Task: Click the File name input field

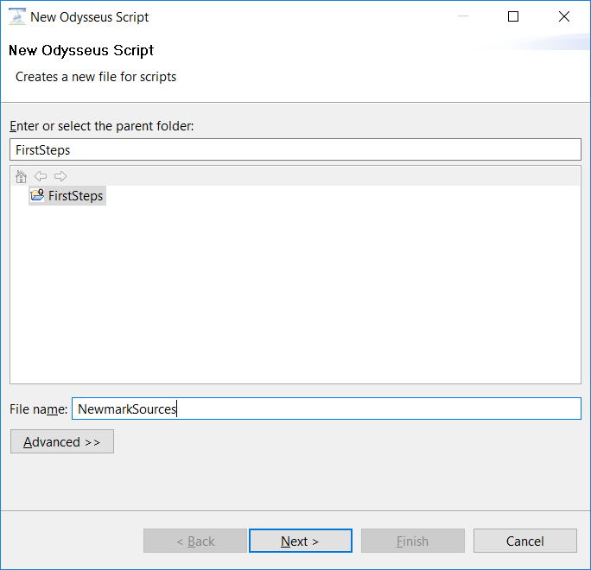Action: 326,408
